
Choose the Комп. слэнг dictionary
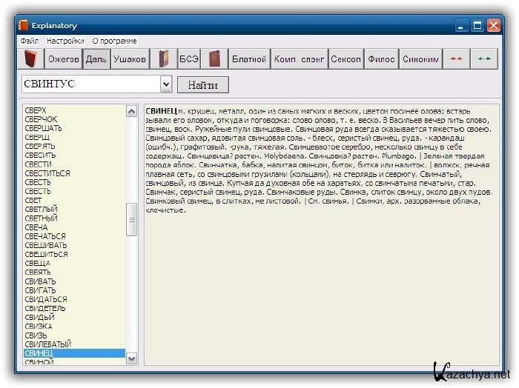pos(298,59)
